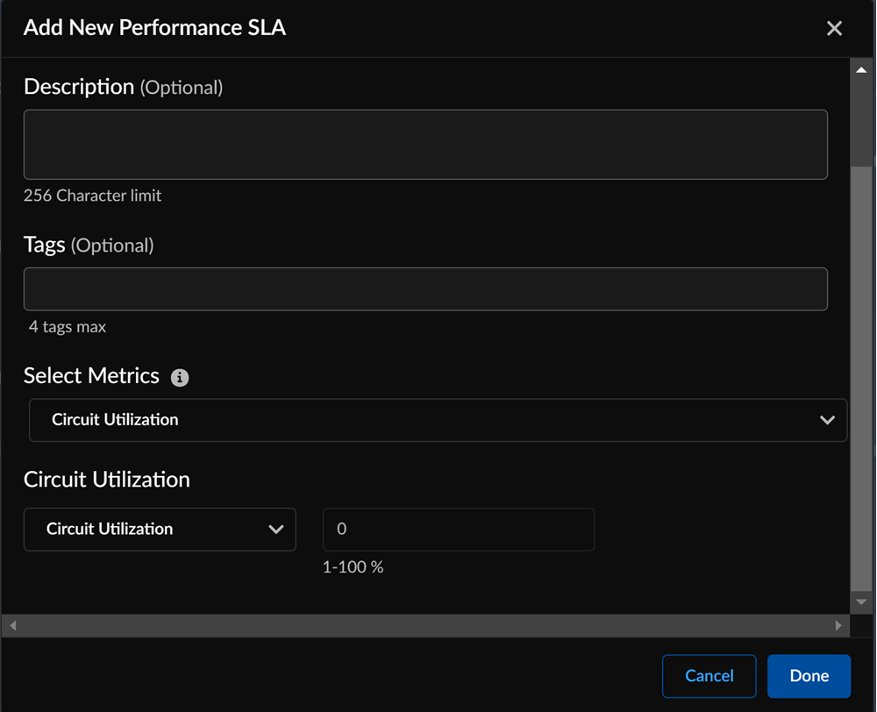Confirm with the Done button
The width and height of the screenshot is (877, 712).
809,676
